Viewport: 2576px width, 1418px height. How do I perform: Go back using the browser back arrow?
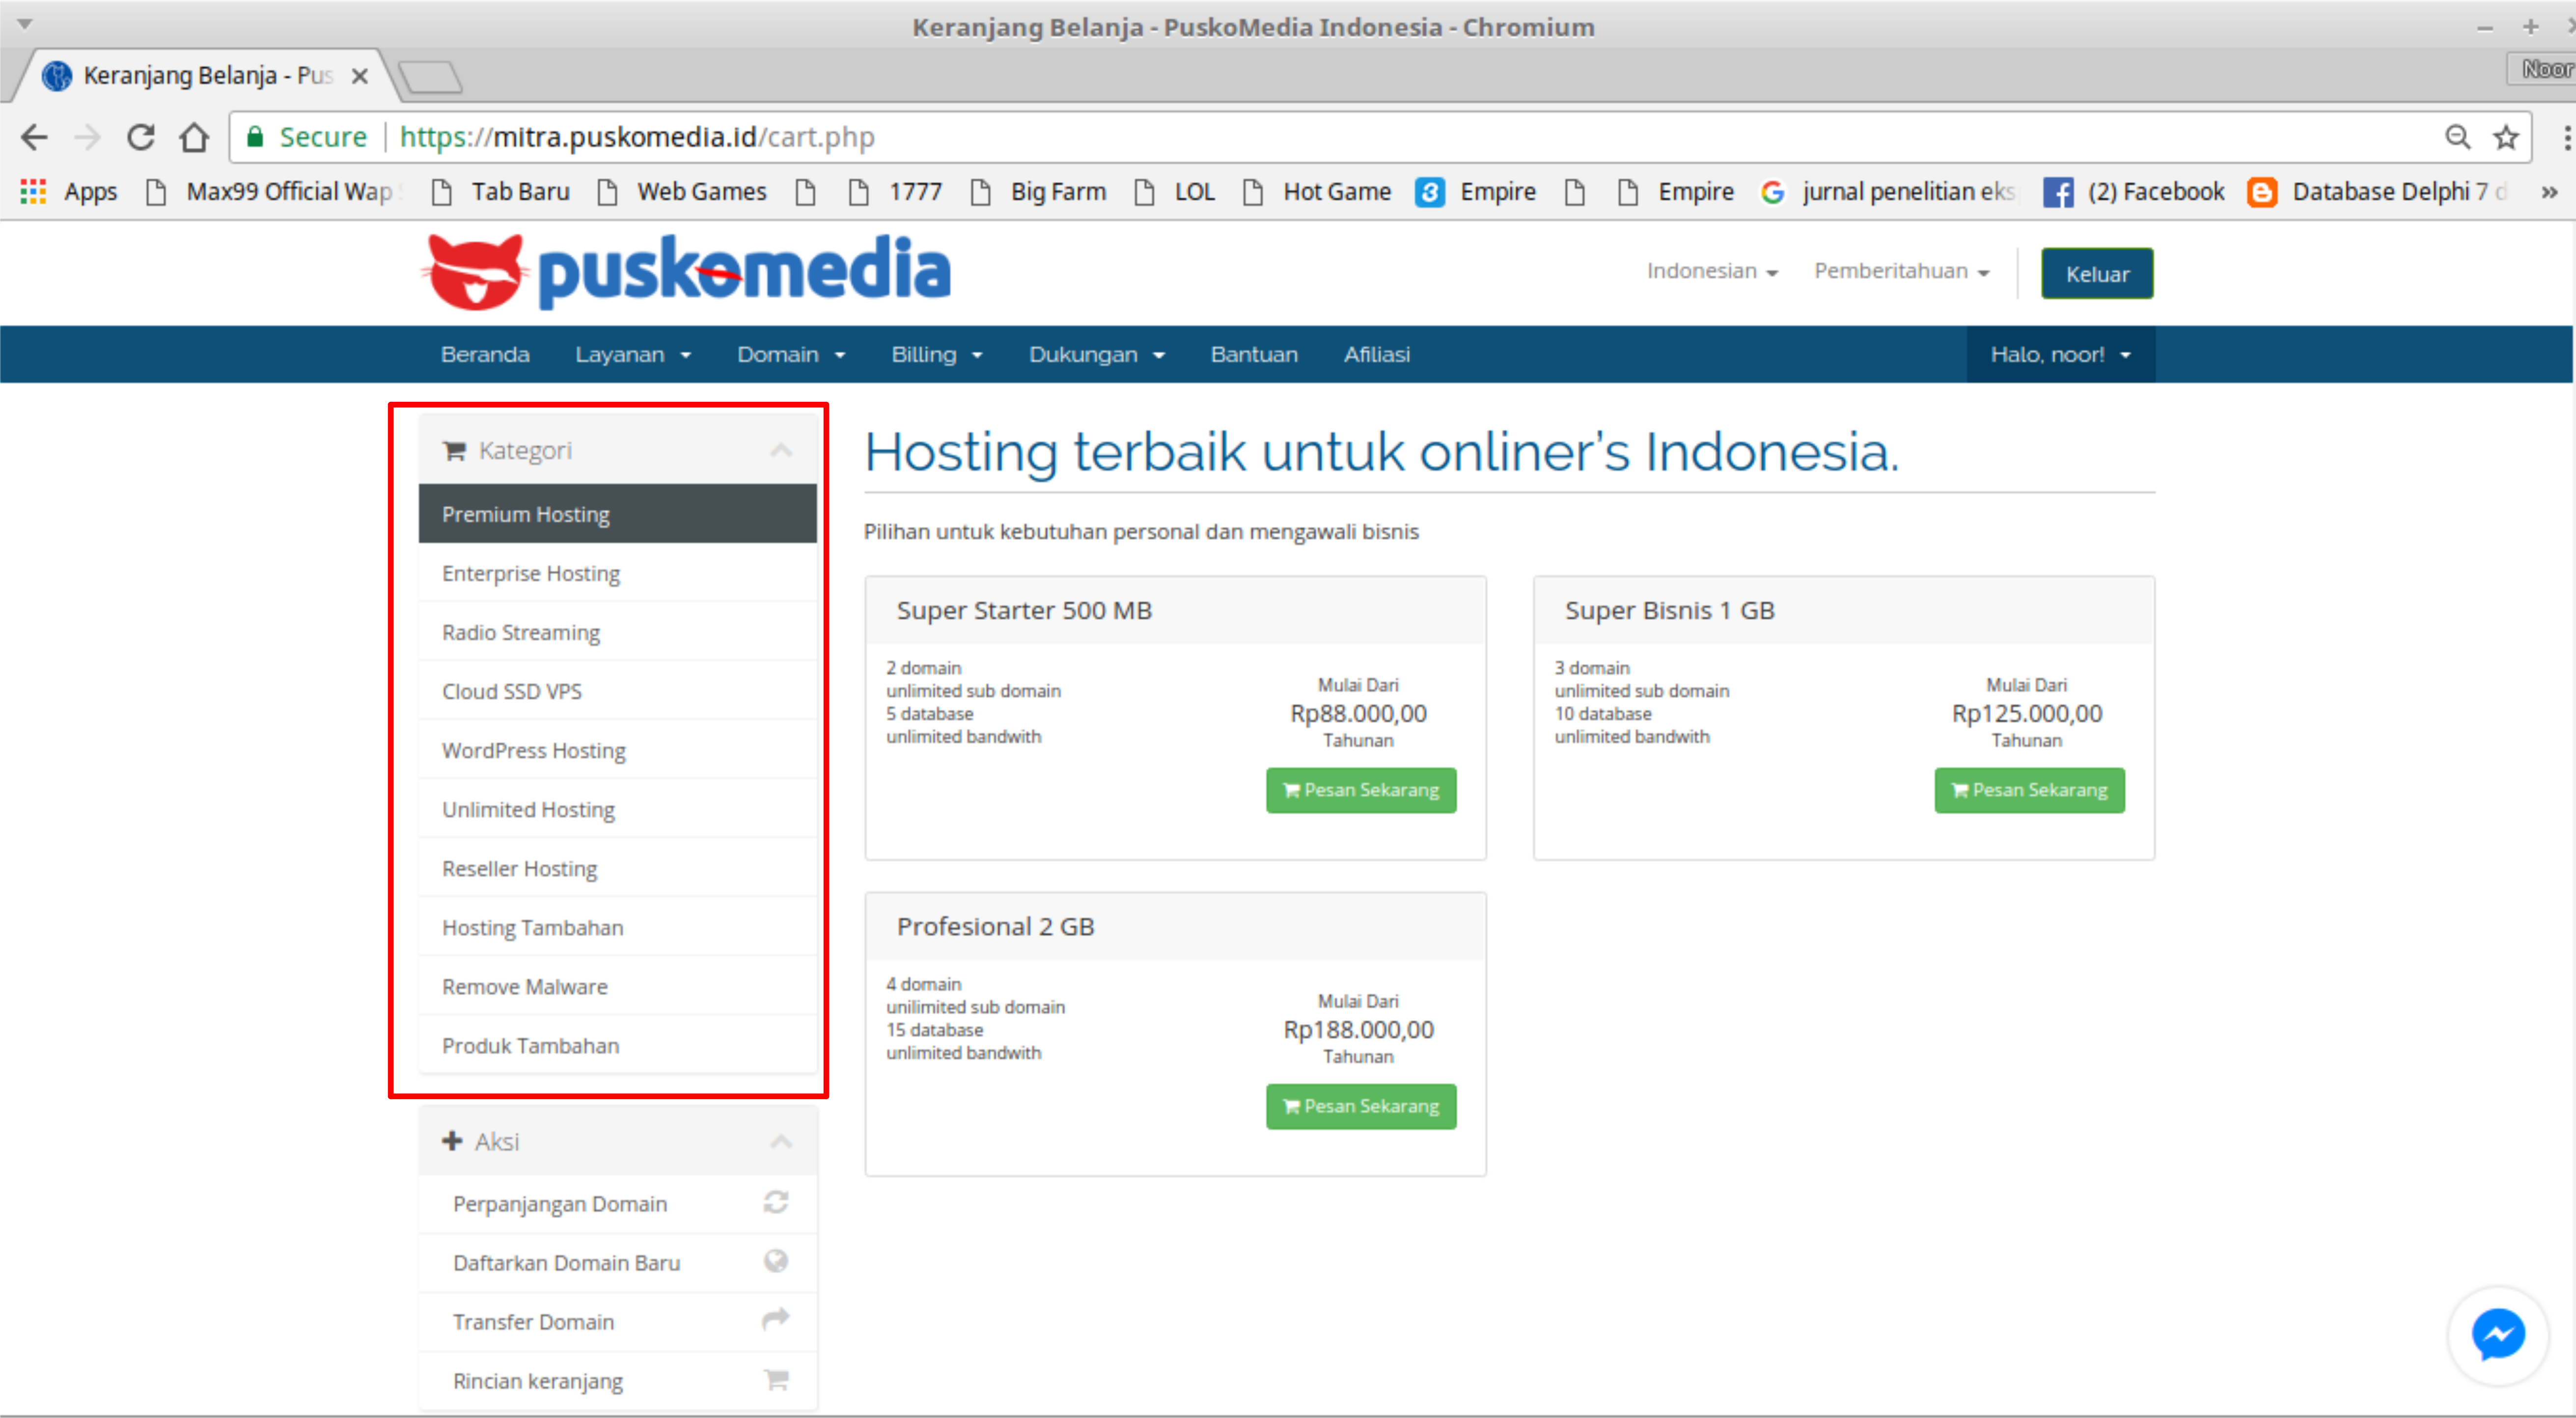[x=34, y=137]
